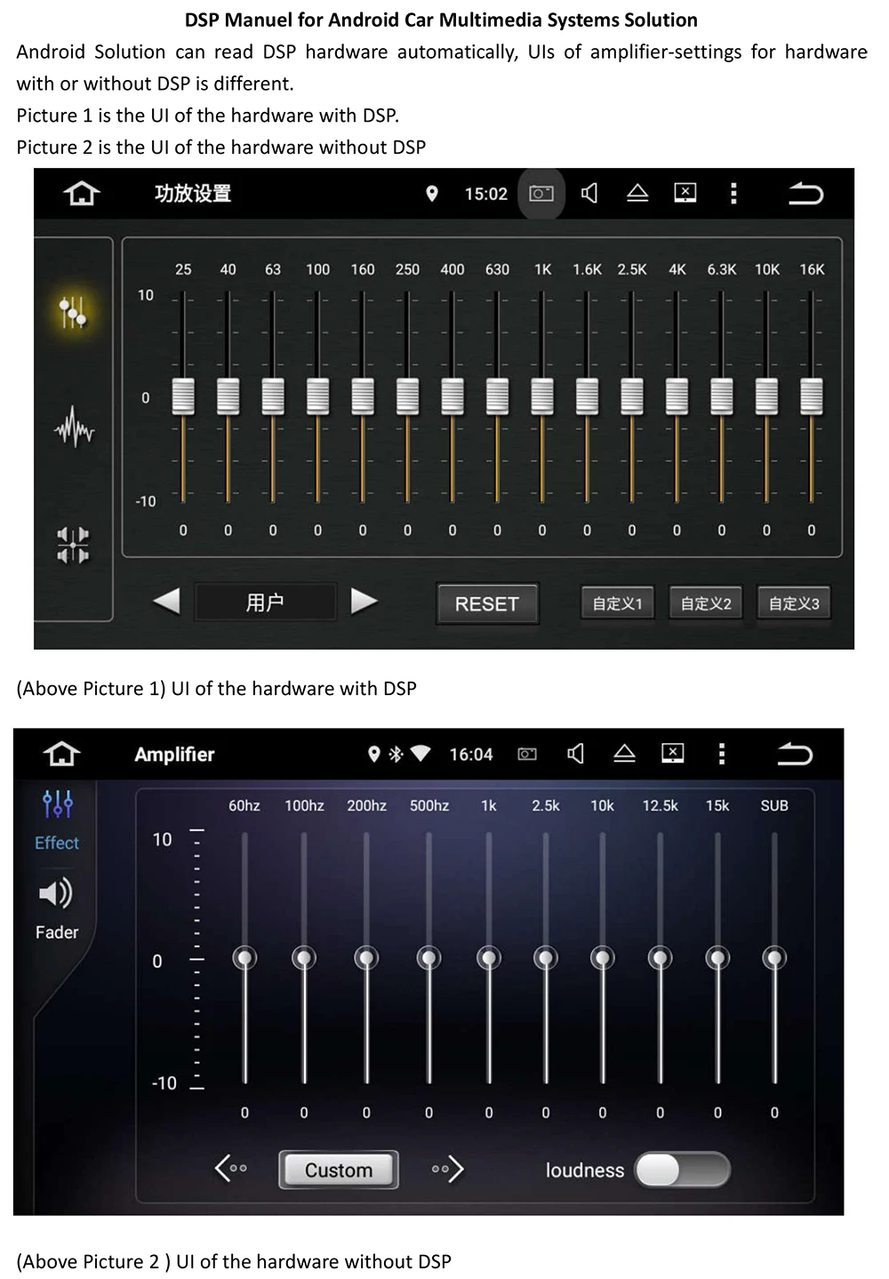Tap the location pin in Picture 1 status bar

click(432, 193)
